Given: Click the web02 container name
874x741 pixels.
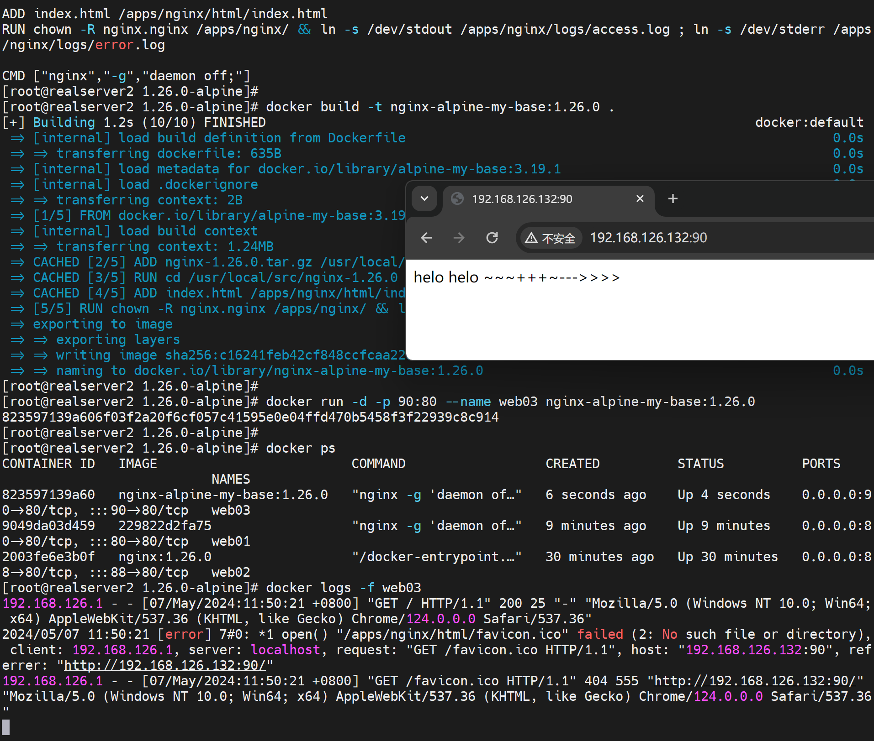Looking at the screenshot, I should [231, 572].
